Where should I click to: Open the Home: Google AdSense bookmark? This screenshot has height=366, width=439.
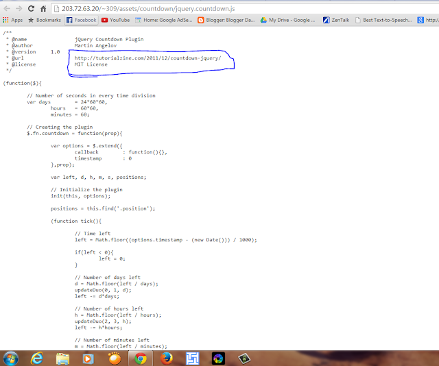click(164, 20)
